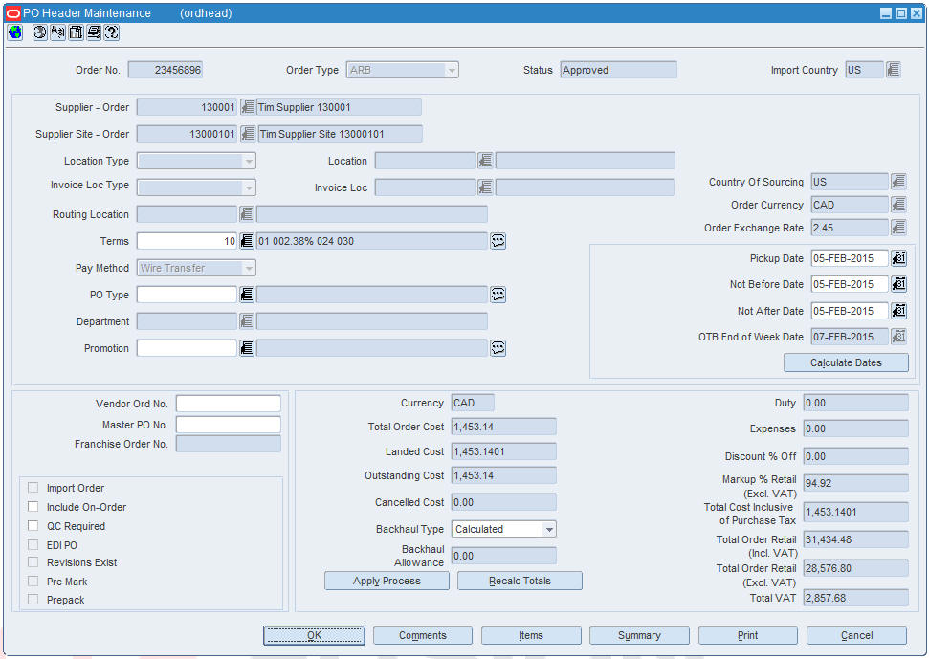
Task: Open calendar for OTB End of Week Date
Action: coord(898,337)
